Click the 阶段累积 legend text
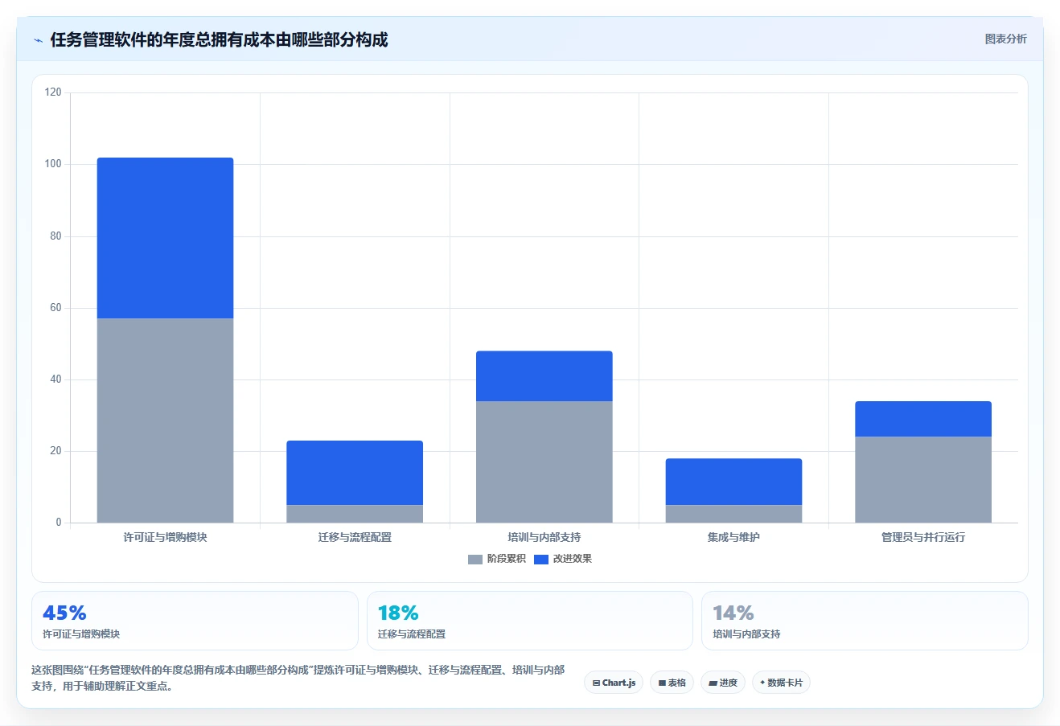The height and width of the screenshot is (726, 1060). (x=507, y=559)
